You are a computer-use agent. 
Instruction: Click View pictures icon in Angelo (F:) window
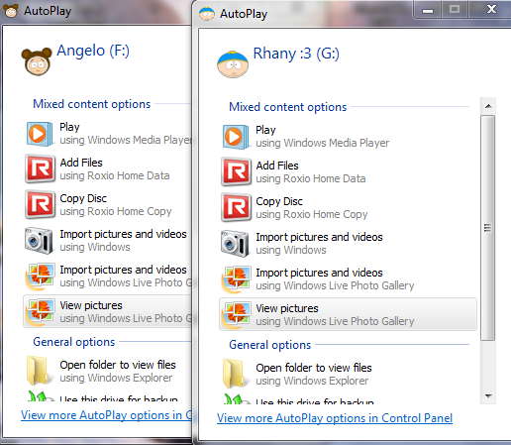(40, 312)
